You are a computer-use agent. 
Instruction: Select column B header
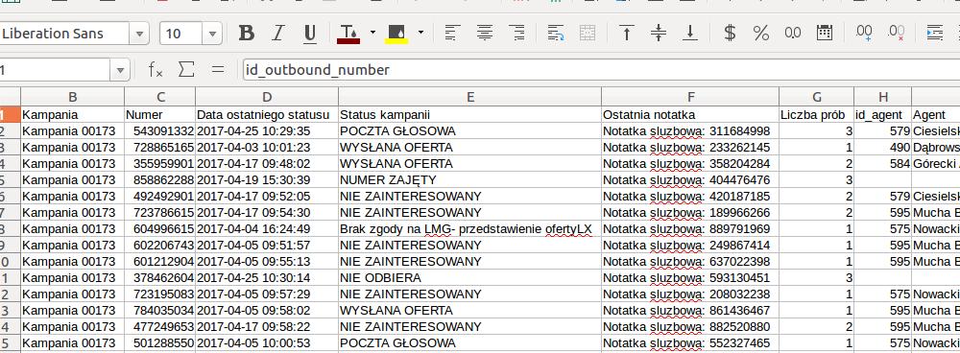coord(72,97)
